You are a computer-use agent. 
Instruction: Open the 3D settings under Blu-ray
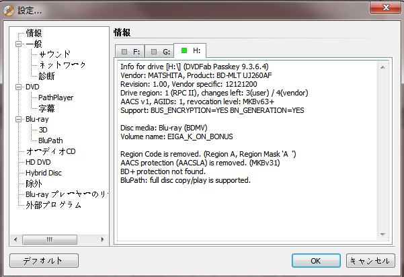coord(43,130)
